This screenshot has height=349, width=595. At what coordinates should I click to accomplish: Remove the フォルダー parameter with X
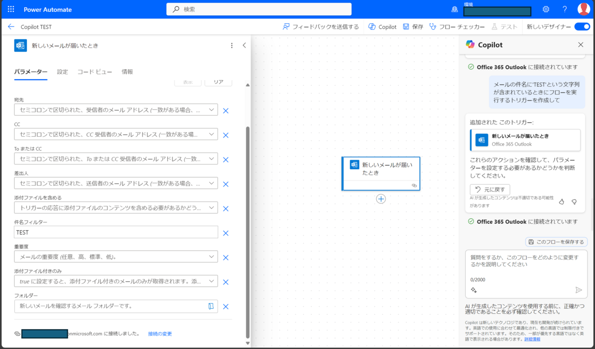(226, 306)
